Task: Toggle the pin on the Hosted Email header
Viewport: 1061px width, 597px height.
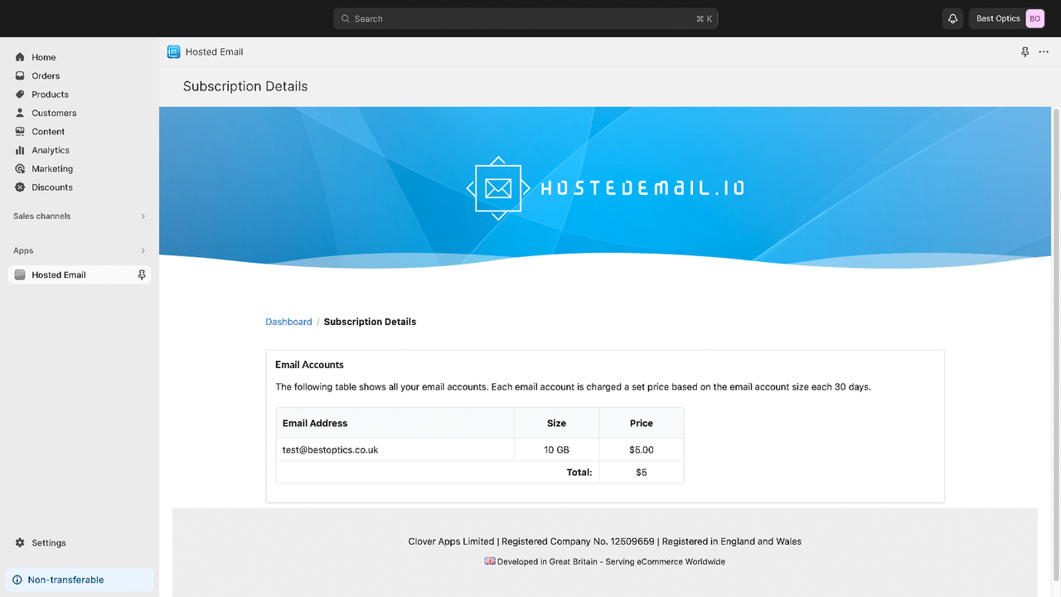Action: pyautogui.click(x=1025, y=51)
